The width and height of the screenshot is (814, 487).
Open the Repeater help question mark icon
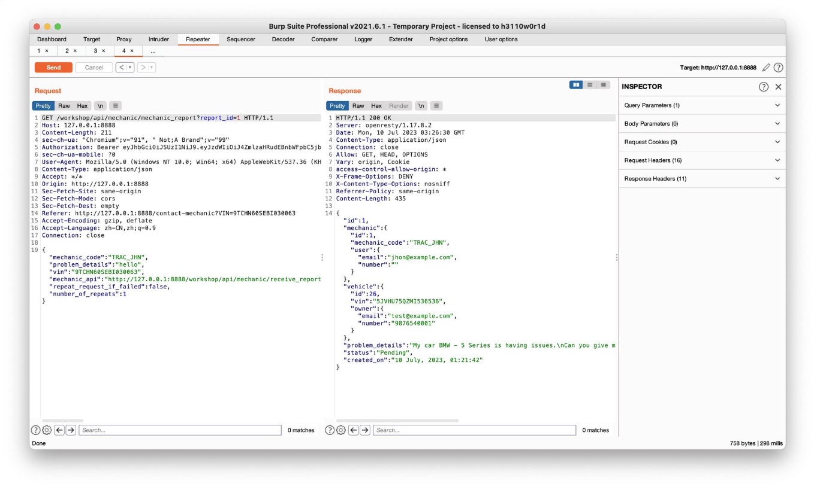click(x=778, y=68)
